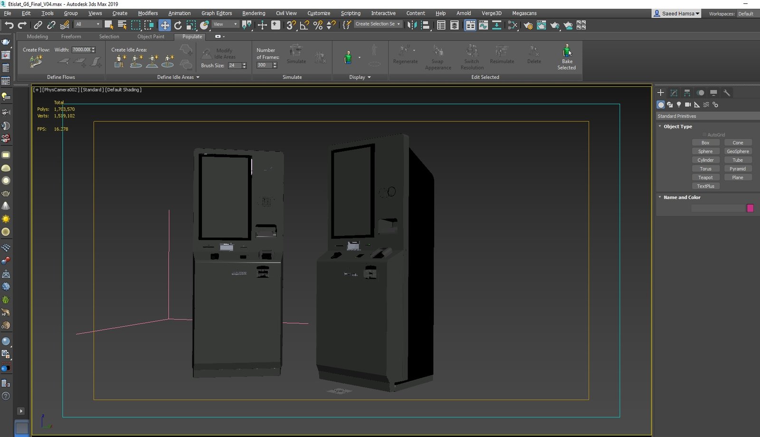Open the Rendering menu
The image size is (760, 437).
click(254, 13)
